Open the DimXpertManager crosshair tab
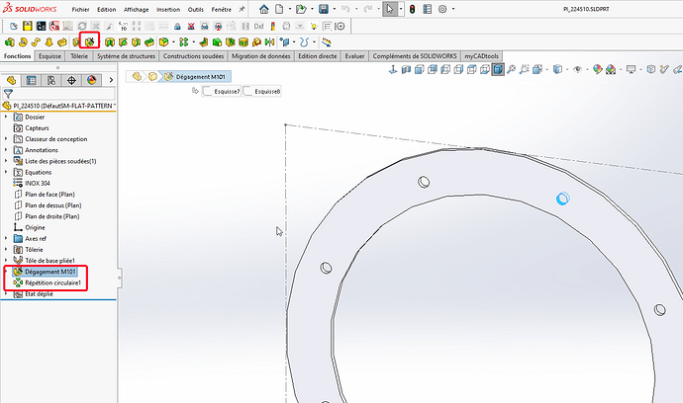Screen dimensions: 683x403 click(71, 80)
